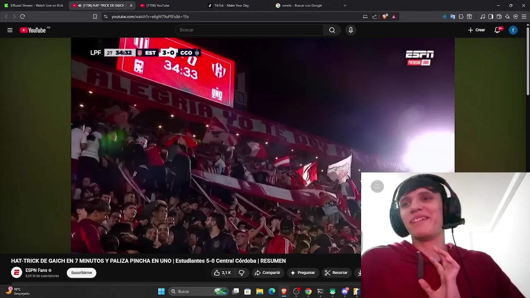
Task: Open the browser main menu
Action: tap(524, 17)
